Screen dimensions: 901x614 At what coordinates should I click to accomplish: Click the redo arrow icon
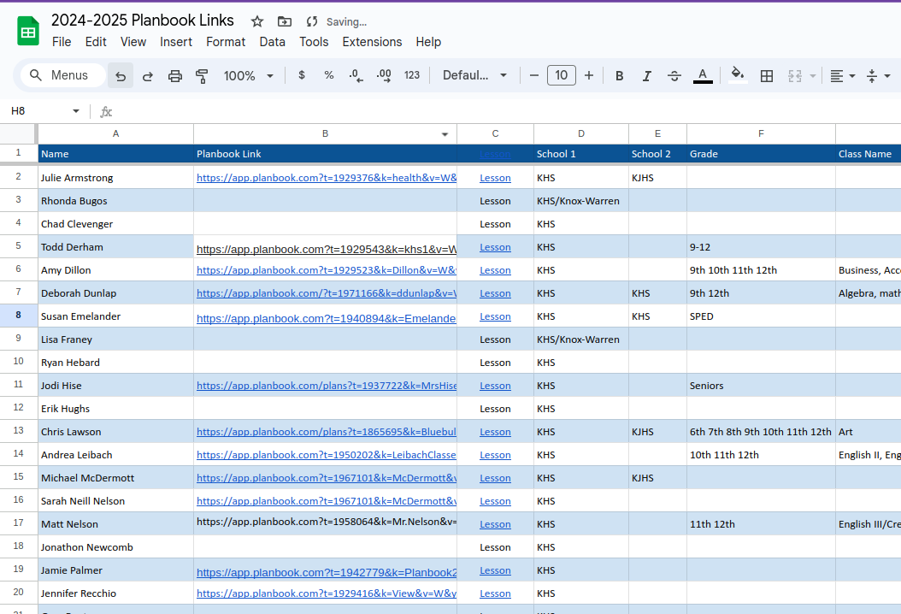click(147, 75)
